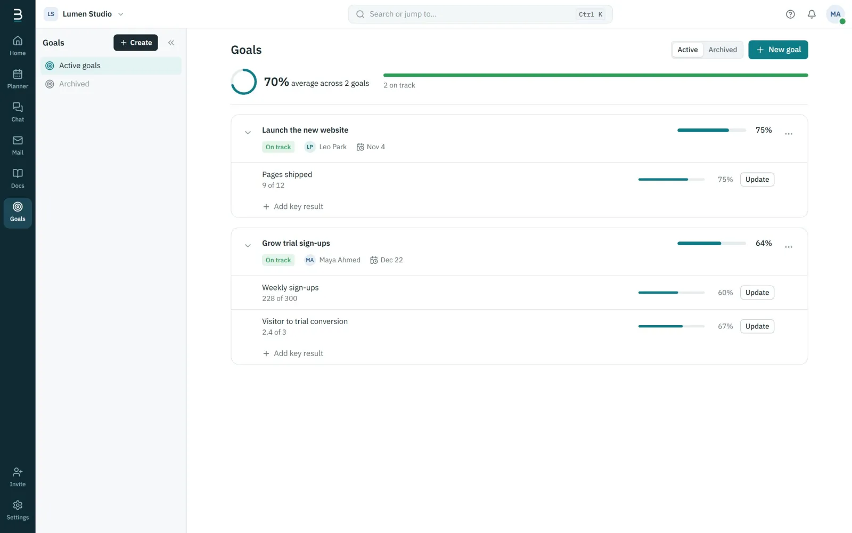Open the help question mark icon
Image resolution: width=852 pixels, height=533 pixels.
pos(790,14)
